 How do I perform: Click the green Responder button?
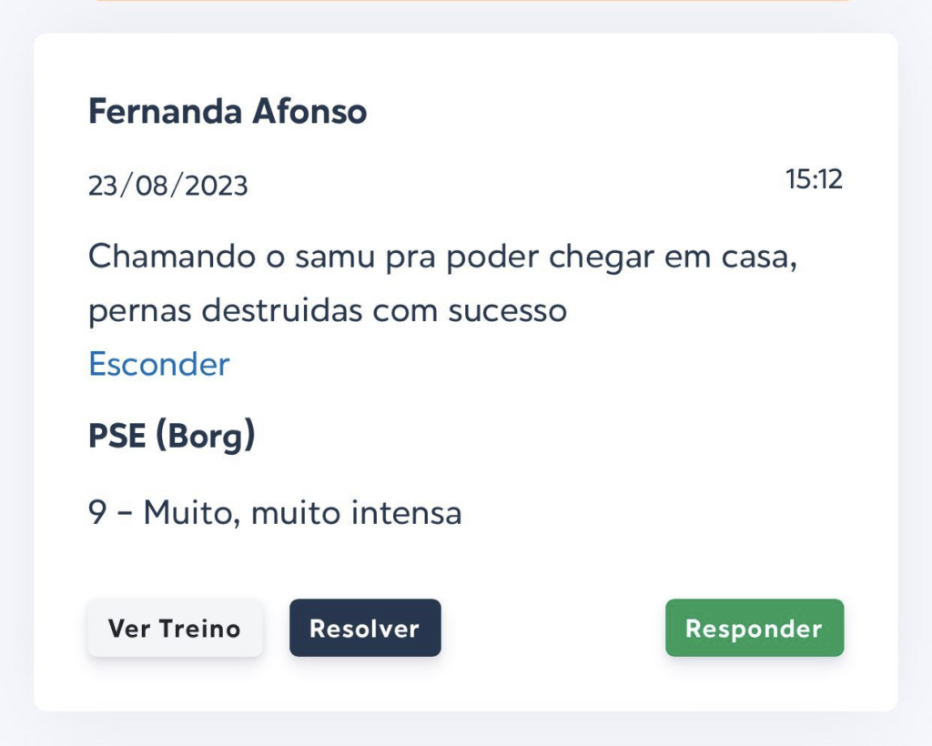point(754,629)
